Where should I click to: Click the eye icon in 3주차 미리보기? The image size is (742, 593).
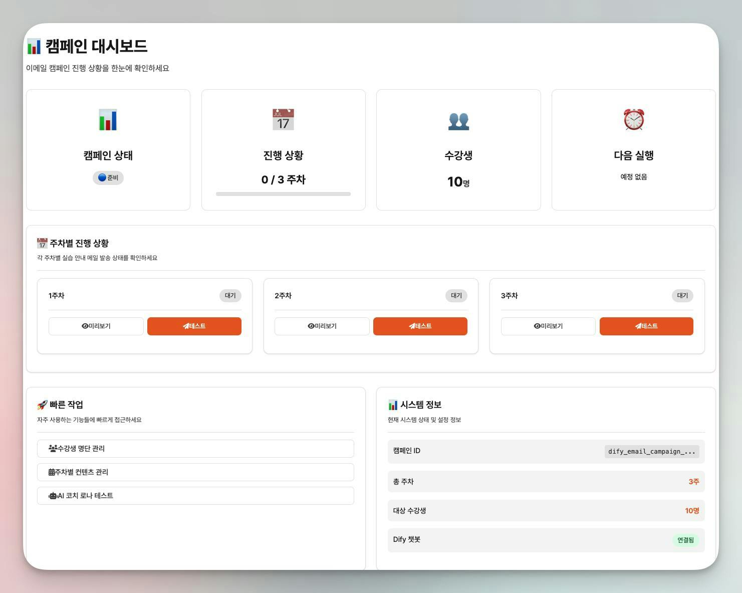coord(537,326)
